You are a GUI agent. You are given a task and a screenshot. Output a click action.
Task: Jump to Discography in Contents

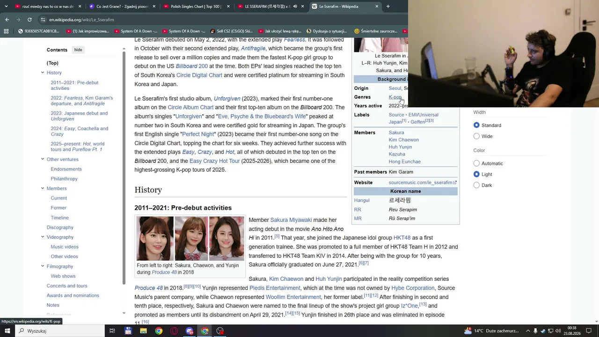click(x=60, y=227)
